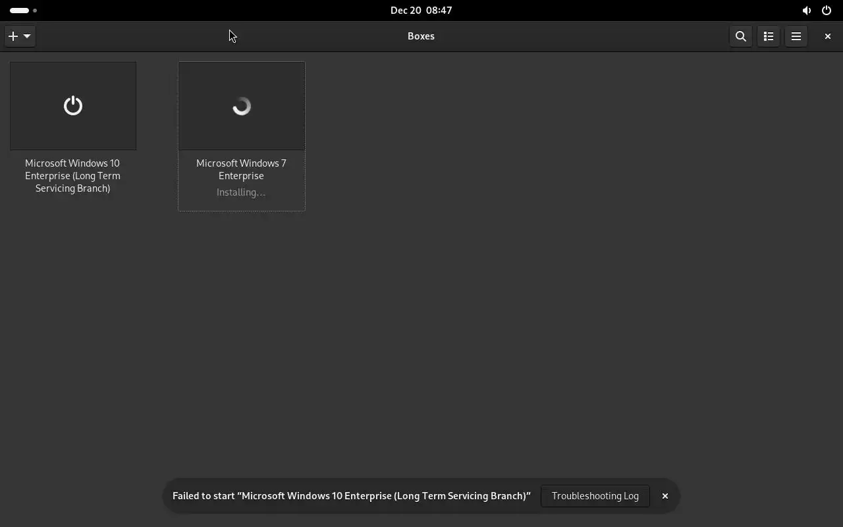The width and height of the screenshot is (843, 527).
Task: Open the hamburger main menu
Action: [x=796, y=36]
